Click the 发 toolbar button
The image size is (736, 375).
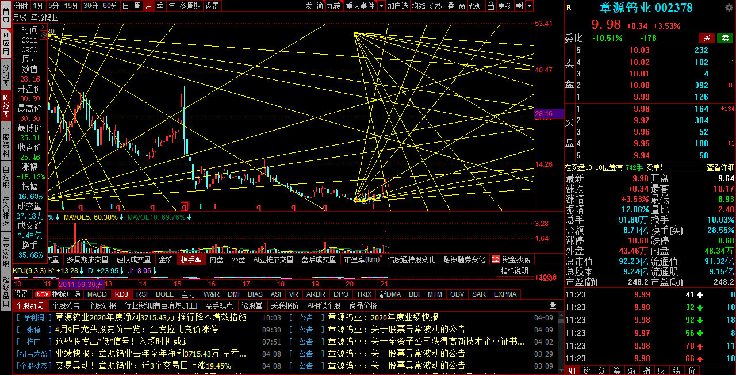point(309,6)
